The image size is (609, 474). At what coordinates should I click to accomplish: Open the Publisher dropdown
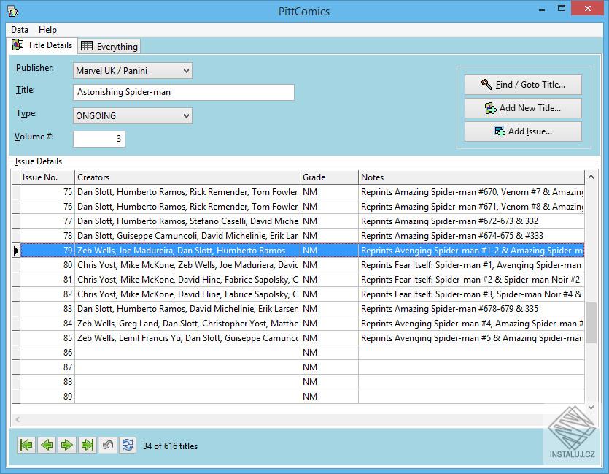(186, 71)
